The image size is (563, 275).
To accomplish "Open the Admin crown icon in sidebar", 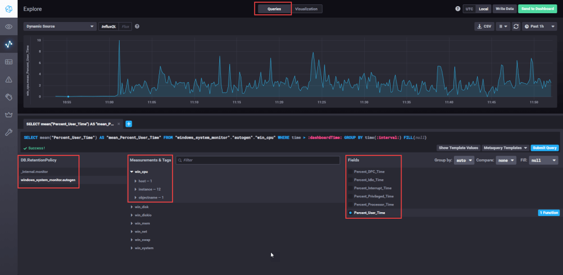I will pyautogui.click(x=9, y=115).
